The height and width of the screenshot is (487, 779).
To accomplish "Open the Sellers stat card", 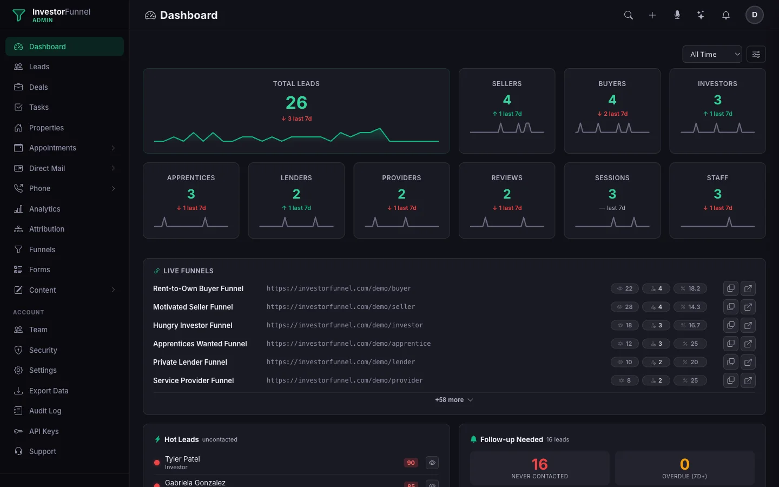I will [x=507, y=111].
